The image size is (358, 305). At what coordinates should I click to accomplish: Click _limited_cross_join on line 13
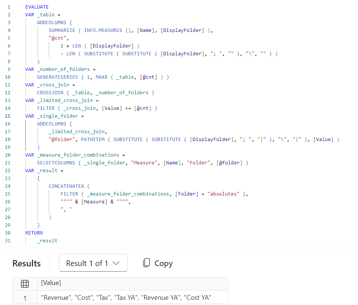[x=65, y=101]
